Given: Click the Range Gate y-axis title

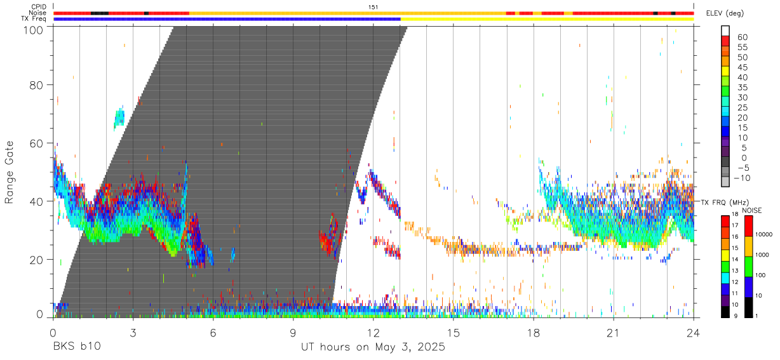Looking at the screenshot, I should point(10,172).
